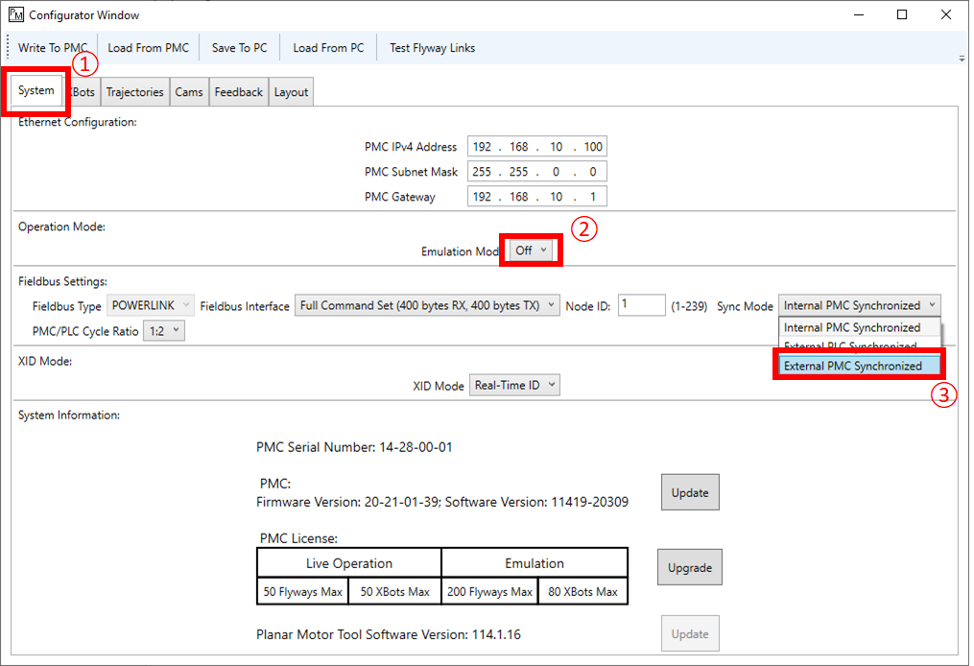This screenshot has height=666, width=974.
Task: Click Load From PMC in toolbar
Action: click(149, 48)
